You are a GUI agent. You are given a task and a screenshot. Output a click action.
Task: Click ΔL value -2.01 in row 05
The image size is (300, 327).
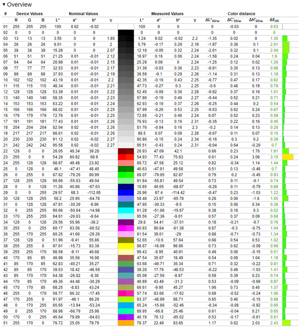tap(212, 51)
